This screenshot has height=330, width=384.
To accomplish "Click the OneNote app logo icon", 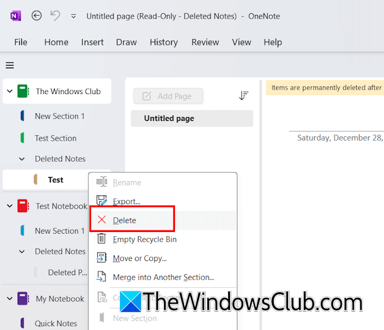I will 16,16.
